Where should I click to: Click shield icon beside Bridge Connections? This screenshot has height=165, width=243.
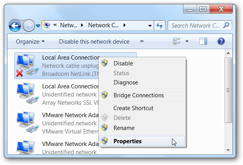[x=105, y=95]
